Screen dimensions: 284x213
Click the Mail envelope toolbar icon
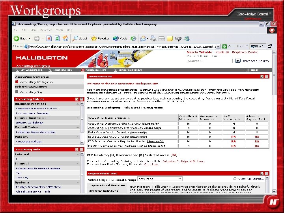(x=143, y=38)
